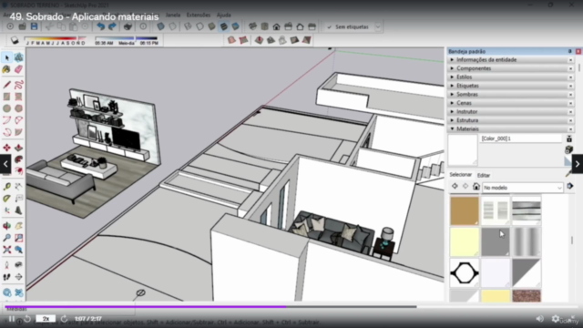Click the material name field Color_000
Image resolution: width=583 pixels, height=328 pixels.
point(520,138)
